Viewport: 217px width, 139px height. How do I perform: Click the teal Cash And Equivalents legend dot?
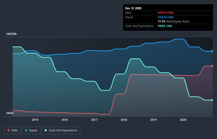(46, 130)
